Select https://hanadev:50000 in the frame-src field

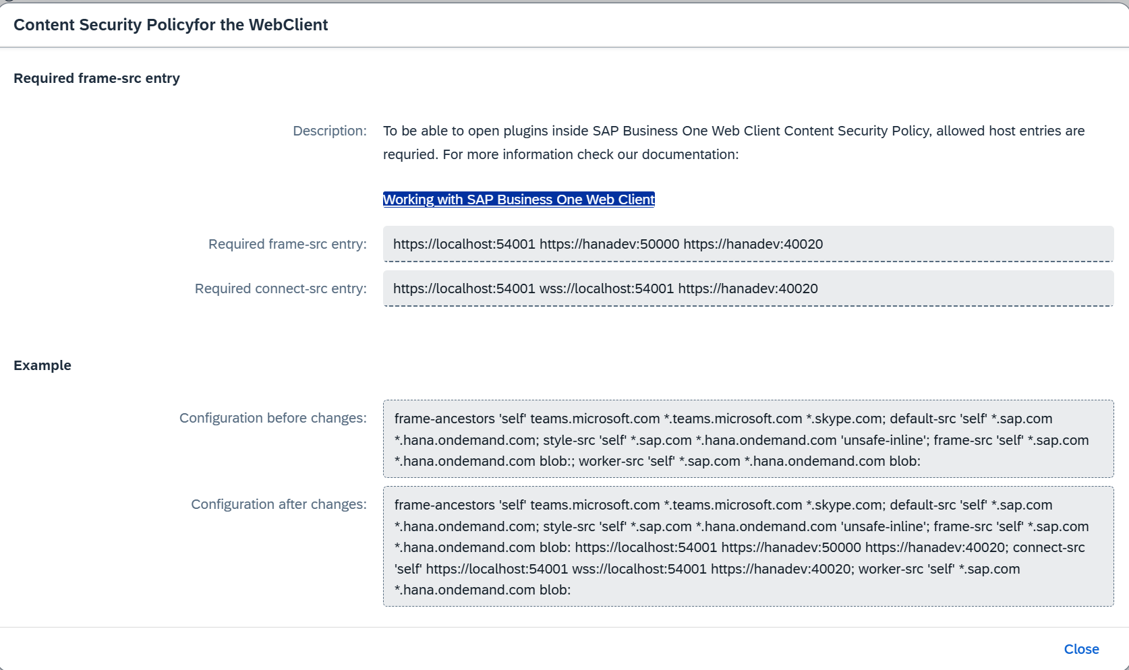(609, 244)
